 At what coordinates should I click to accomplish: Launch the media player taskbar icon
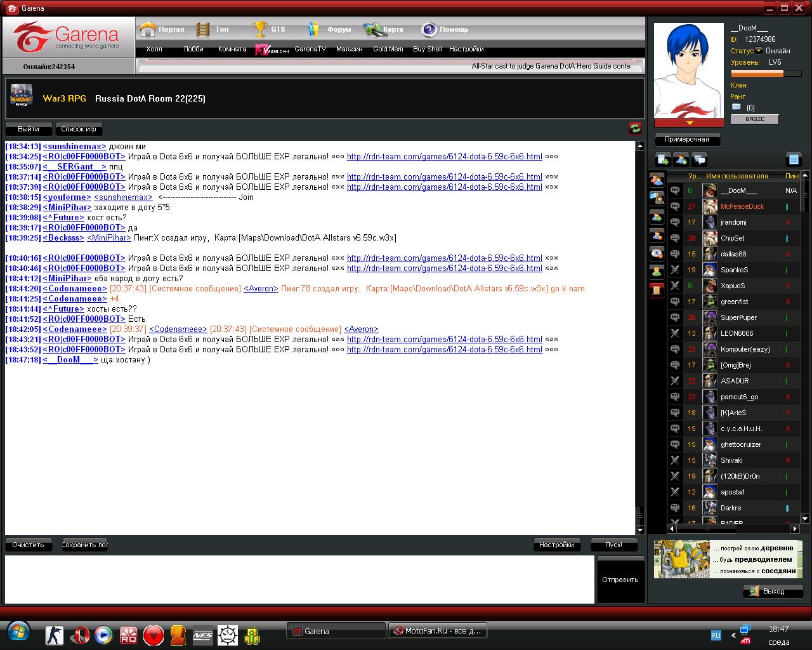point(104,635)
